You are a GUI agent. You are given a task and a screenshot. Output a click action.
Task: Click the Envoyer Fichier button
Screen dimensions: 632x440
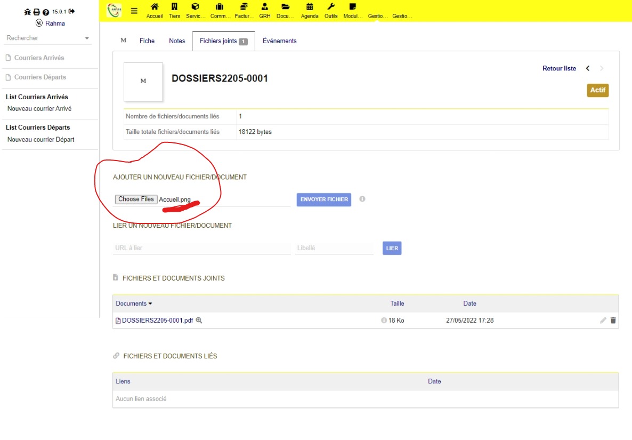[324, 199]
